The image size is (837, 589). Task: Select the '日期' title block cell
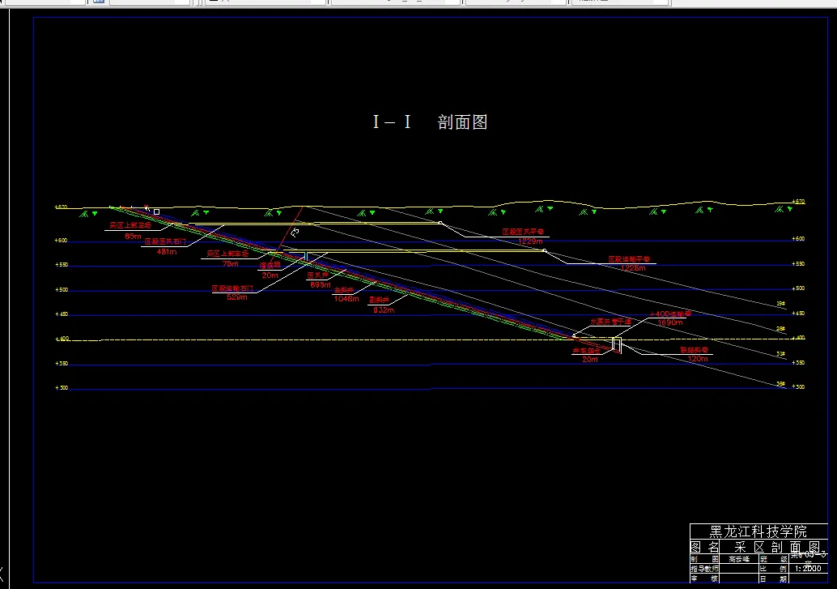[774, 578]
